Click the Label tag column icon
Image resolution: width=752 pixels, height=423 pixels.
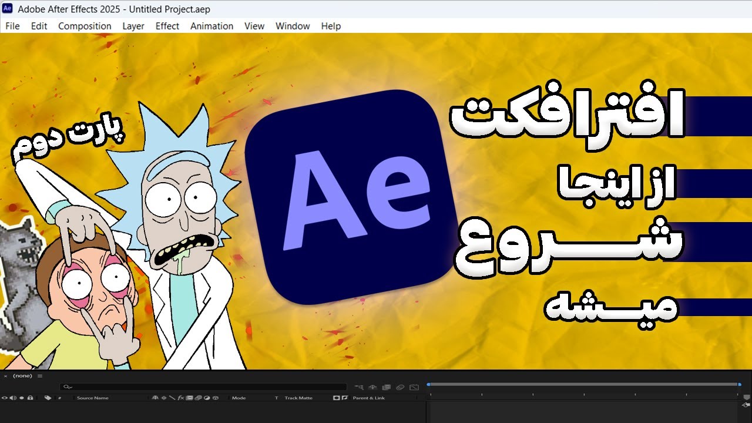[x=48, y=398]
